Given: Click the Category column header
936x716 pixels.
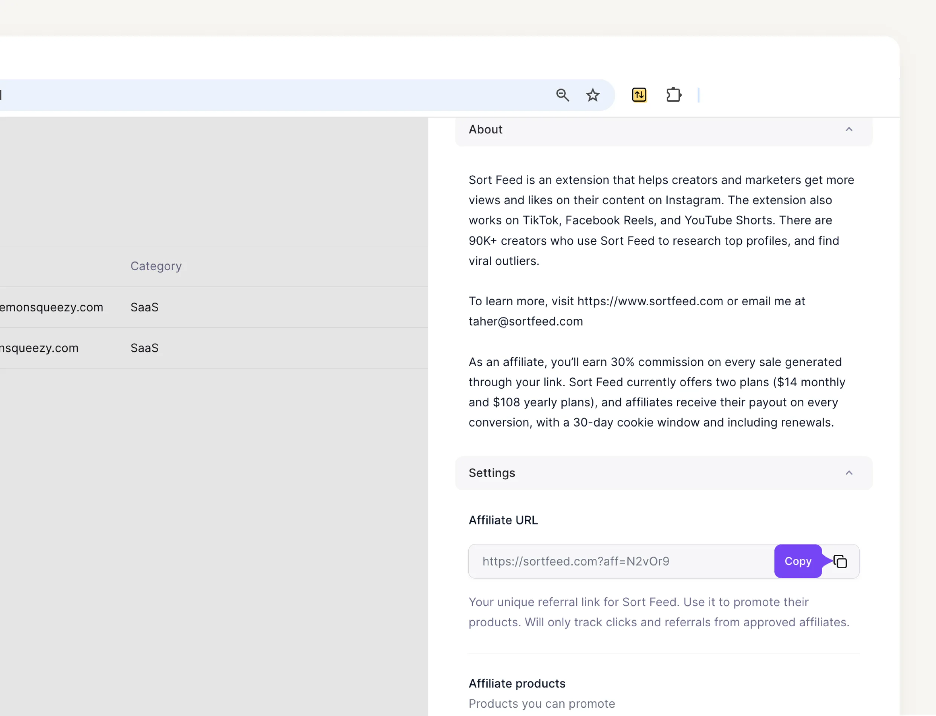Looking at the screenshot, I should tap(156, 266).
